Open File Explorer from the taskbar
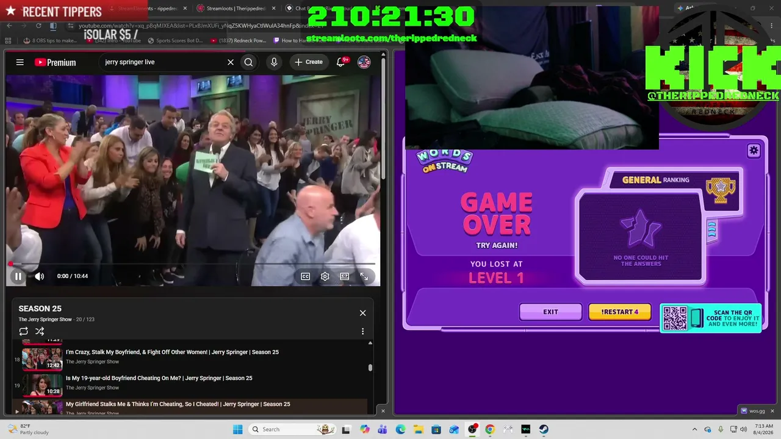 click(x=419, y=429)
